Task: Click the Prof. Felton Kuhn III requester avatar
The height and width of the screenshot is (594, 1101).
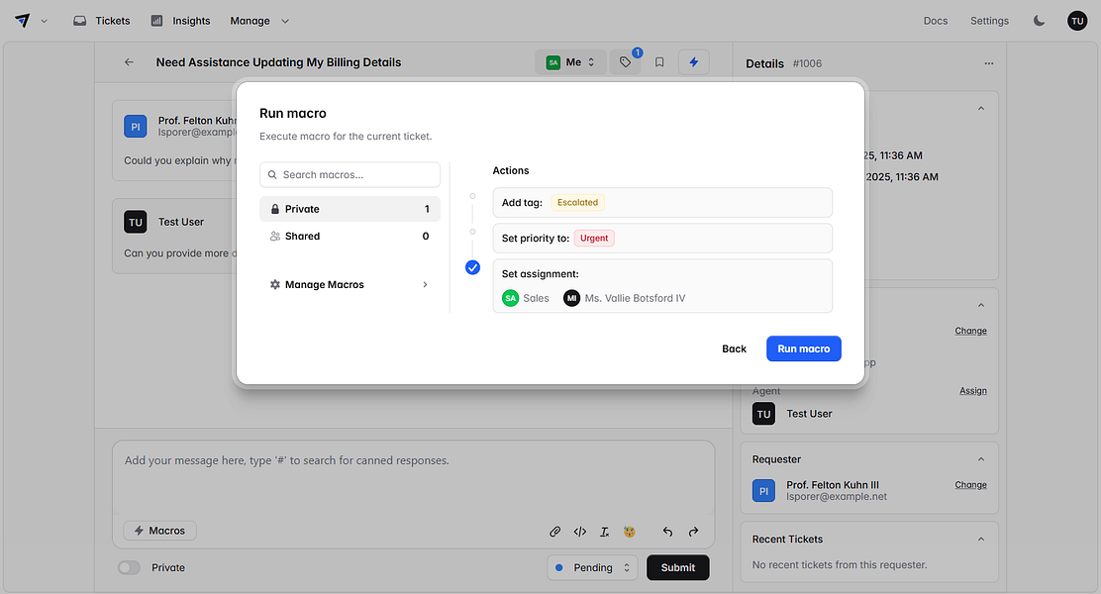Action: pos(764,491)
